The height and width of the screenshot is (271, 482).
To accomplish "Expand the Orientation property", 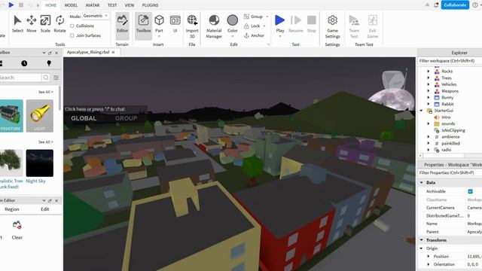I will 429,264.
